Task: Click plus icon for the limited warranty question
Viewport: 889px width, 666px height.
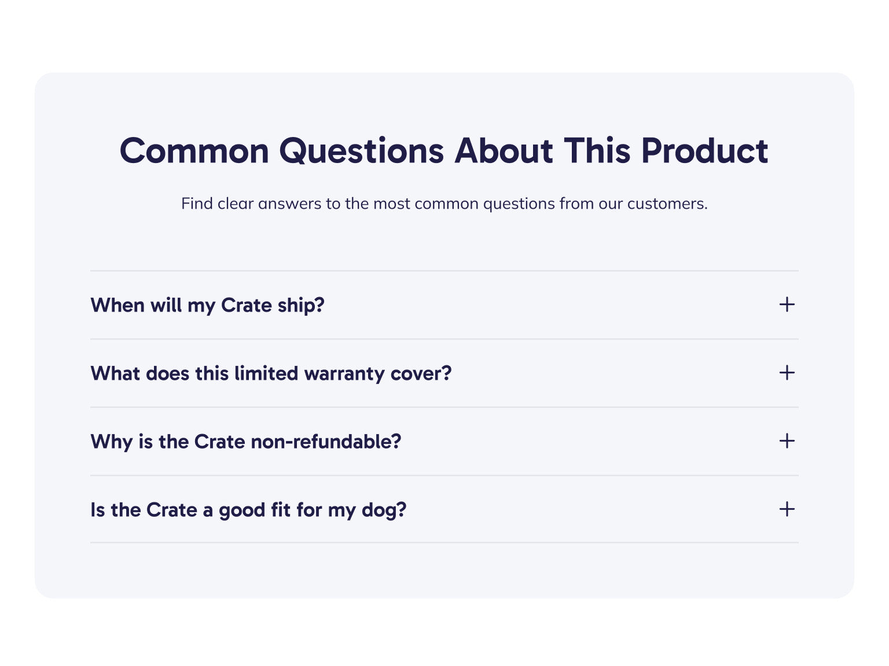Action: pos(787,372)
